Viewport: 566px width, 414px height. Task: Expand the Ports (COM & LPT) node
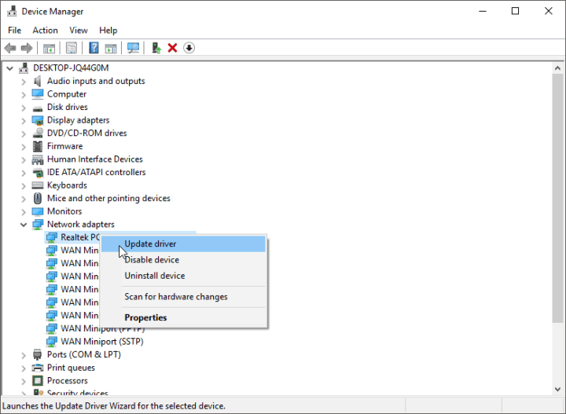pyautogui.click(x=24, y=354)
